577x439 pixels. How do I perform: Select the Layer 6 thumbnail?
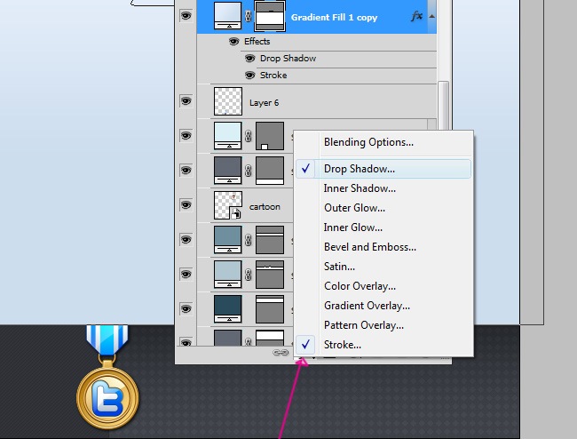228,101
